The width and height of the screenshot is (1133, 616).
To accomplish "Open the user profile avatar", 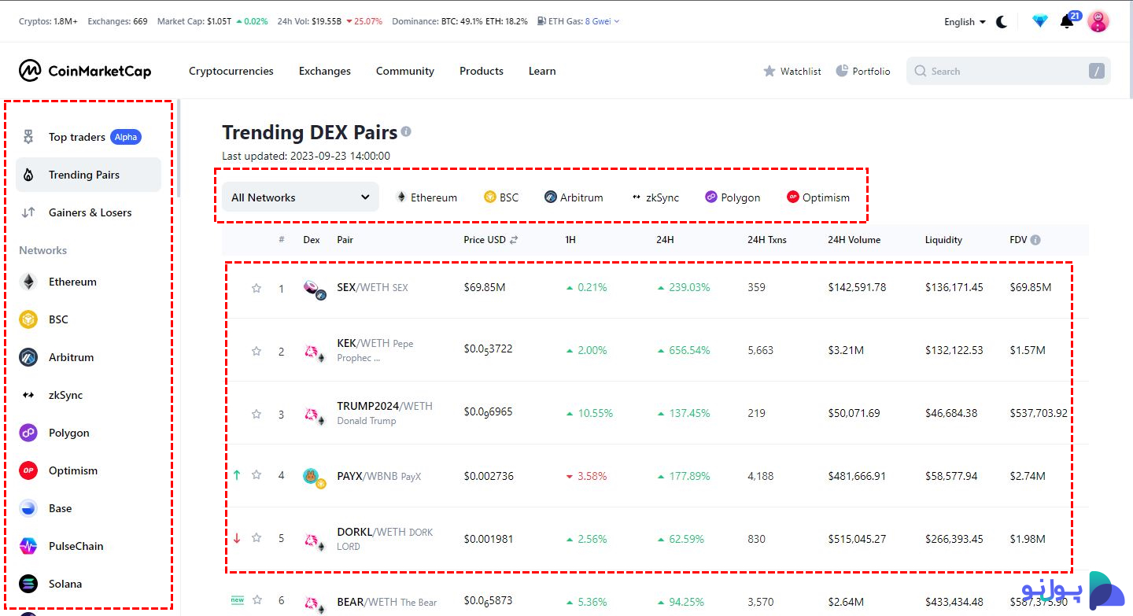I will 1098,21.
